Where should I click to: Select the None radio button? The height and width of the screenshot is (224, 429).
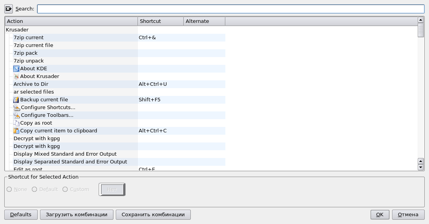(9, 189)
